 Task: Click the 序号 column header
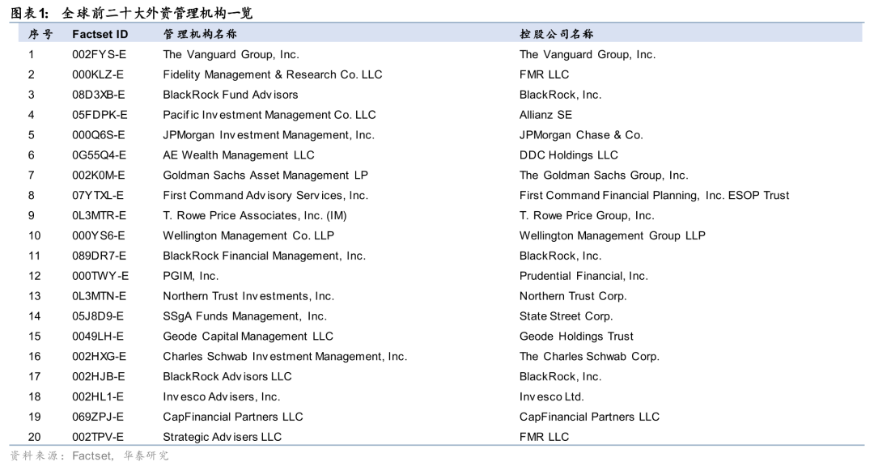[40, 34]
